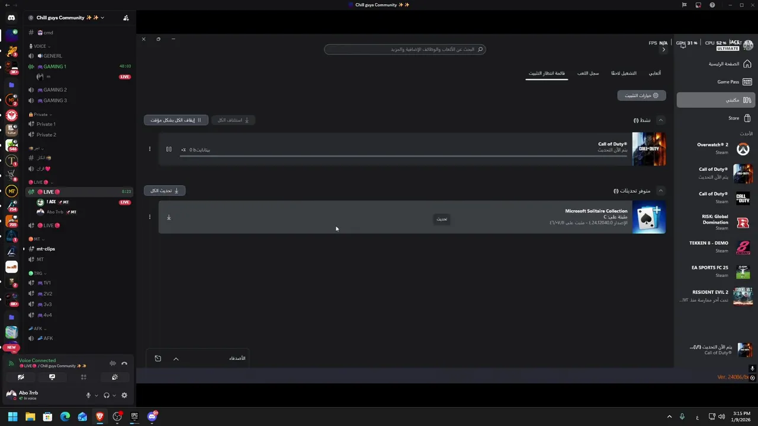Start a Discord activity
This screenshot has height=426, width=758.
pyautogui.click(x=83, y=377)
